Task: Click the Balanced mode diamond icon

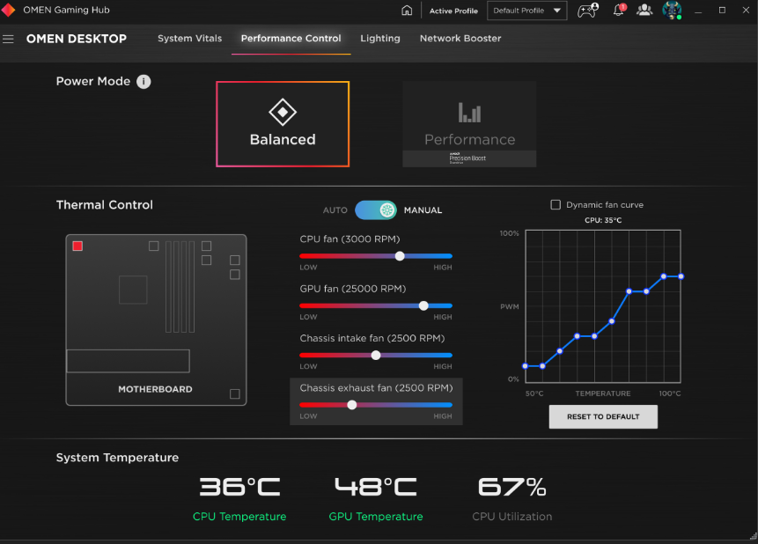Action: click(283, 112)
